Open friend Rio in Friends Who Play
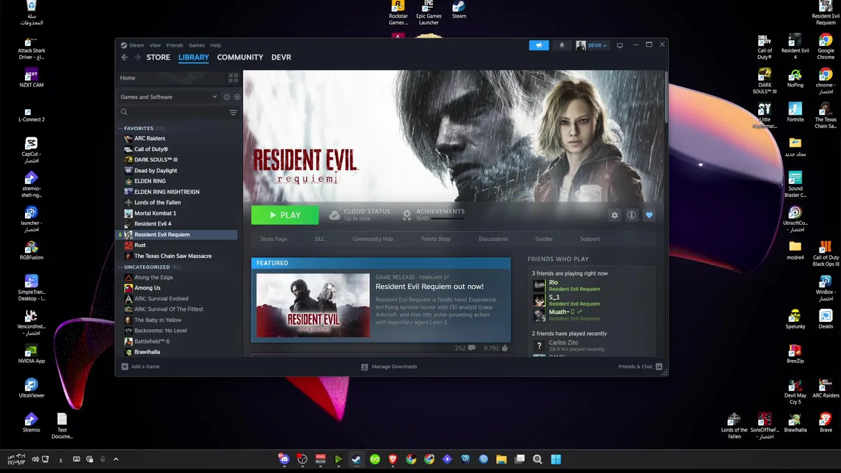The width and height of the screenshot is (841, 473). pos(553,283)
